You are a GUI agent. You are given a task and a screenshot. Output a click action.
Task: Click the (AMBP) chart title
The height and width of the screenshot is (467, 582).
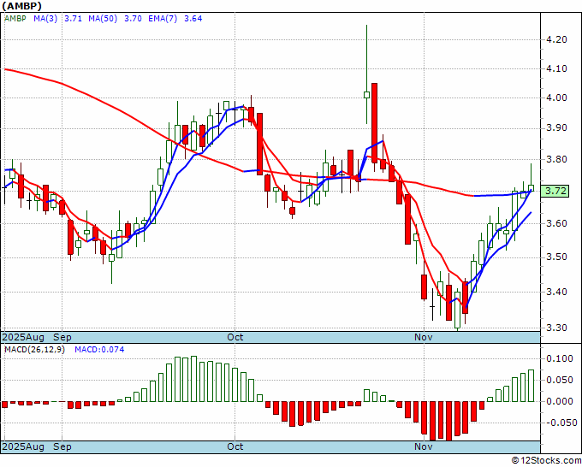pos(22,6)
